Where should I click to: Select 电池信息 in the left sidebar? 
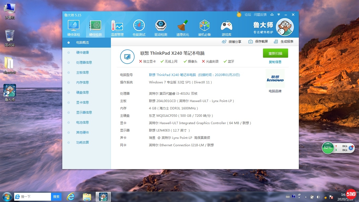83,123
